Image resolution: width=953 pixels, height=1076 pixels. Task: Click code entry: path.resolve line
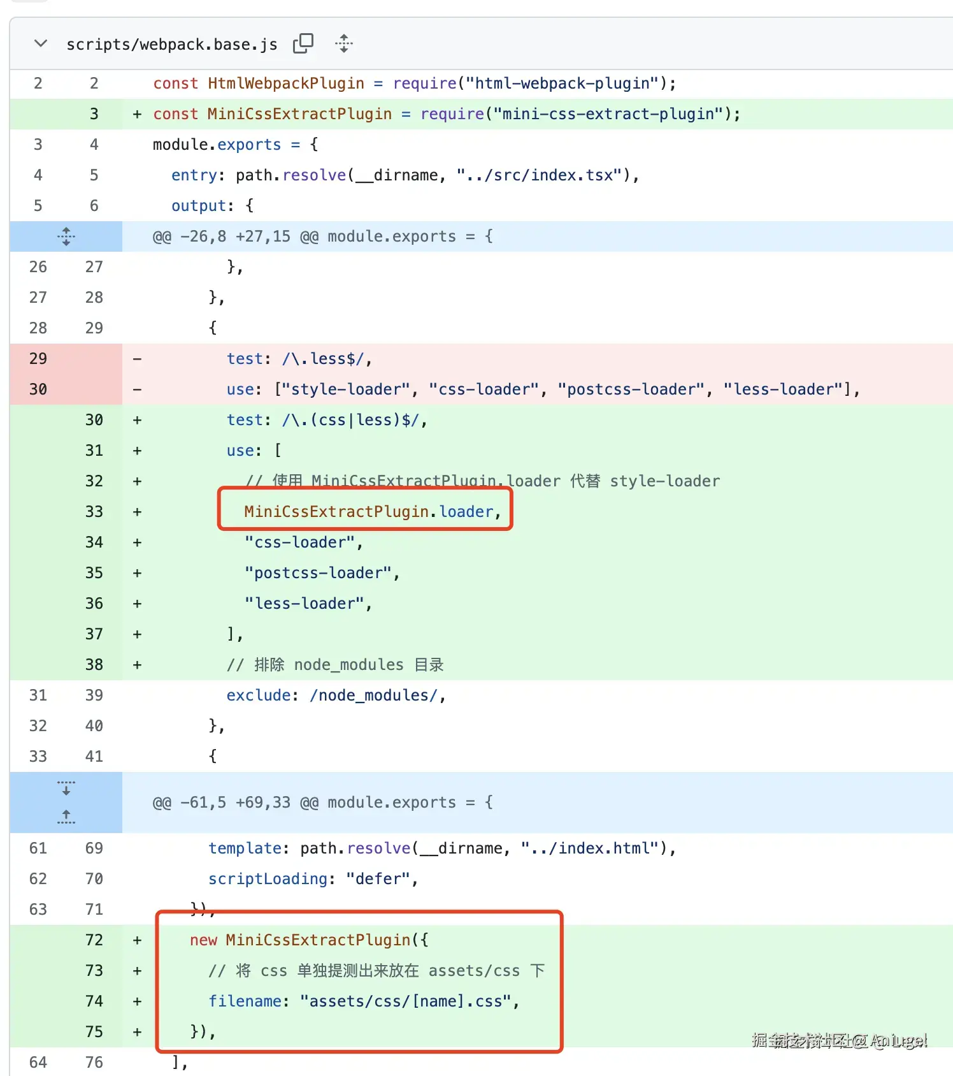click(x=405, y=175)
